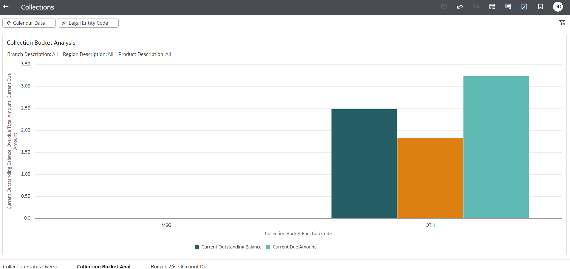Image resolution: width=570 pixels, height=269 pixels.
Task: Open the Product Description: All filter
Action: pyautogui.click(x=145, y=54)
